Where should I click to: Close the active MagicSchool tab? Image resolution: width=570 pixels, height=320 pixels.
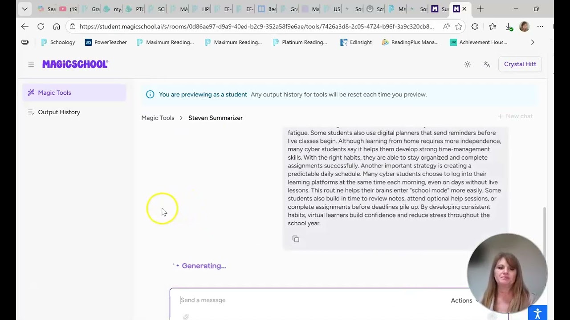[x=464, y=9]
